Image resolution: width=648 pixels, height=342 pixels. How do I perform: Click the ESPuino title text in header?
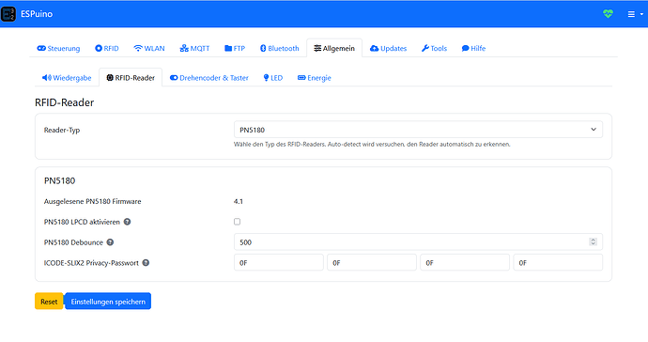[x=37, y=14]
